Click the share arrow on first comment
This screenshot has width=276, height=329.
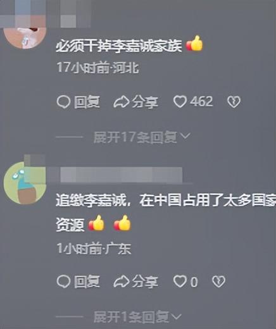(122, 102)
